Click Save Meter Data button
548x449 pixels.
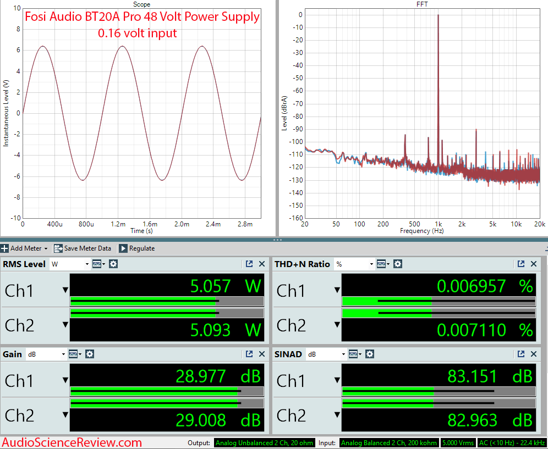pos(83,248)
